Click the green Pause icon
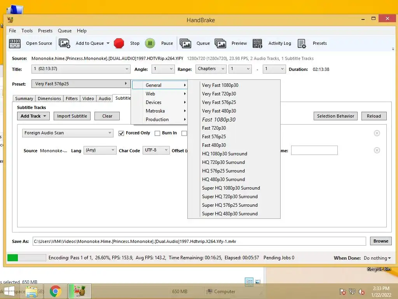The image size is (398, 299). 150,43
